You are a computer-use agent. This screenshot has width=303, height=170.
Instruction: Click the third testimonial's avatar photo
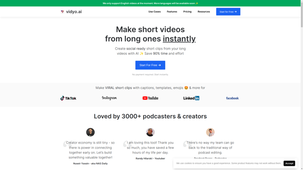210,132
